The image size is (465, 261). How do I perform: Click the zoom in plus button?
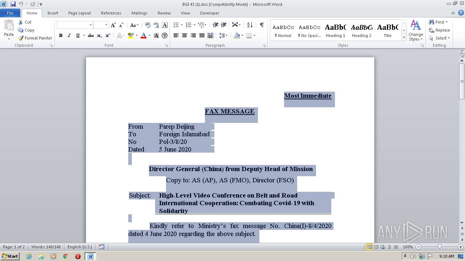coord(461,247)
